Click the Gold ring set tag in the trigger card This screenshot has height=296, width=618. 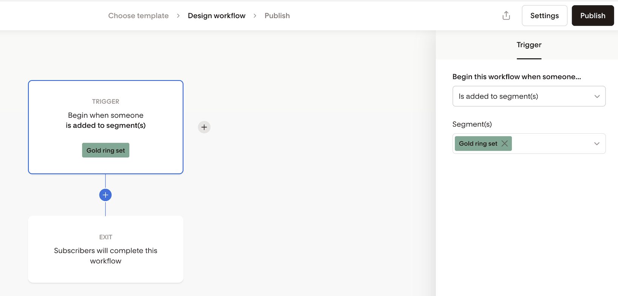106,150
